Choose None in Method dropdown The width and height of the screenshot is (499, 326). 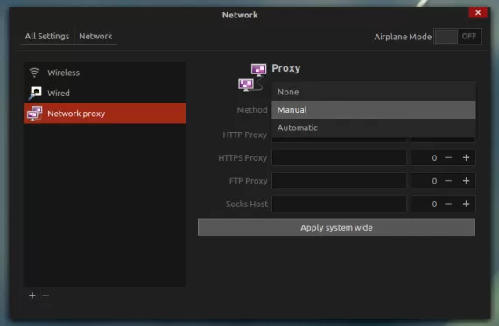374,92
